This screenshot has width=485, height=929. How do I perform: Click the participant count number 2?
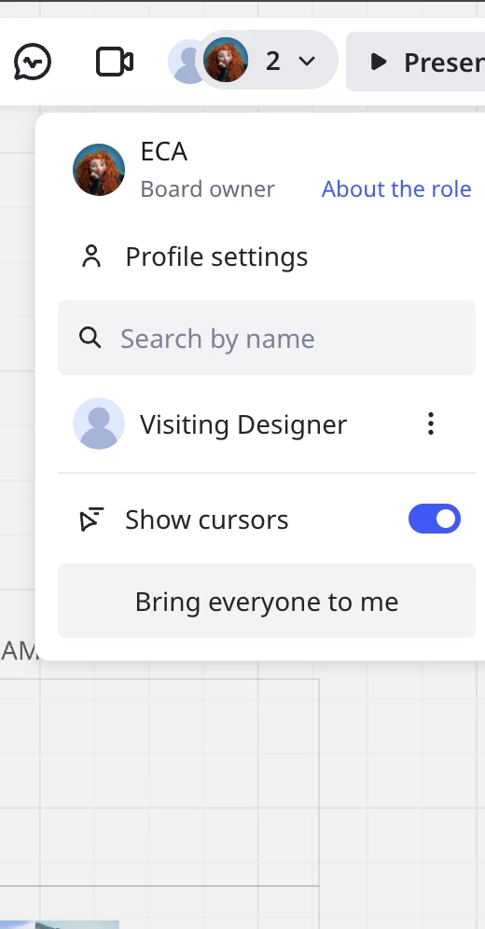tap(272, 61)
